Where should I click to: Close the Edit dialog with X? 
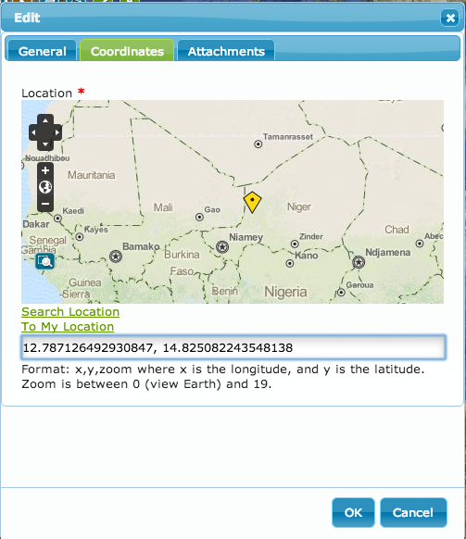pyautogui.click(x=450, y=18)
